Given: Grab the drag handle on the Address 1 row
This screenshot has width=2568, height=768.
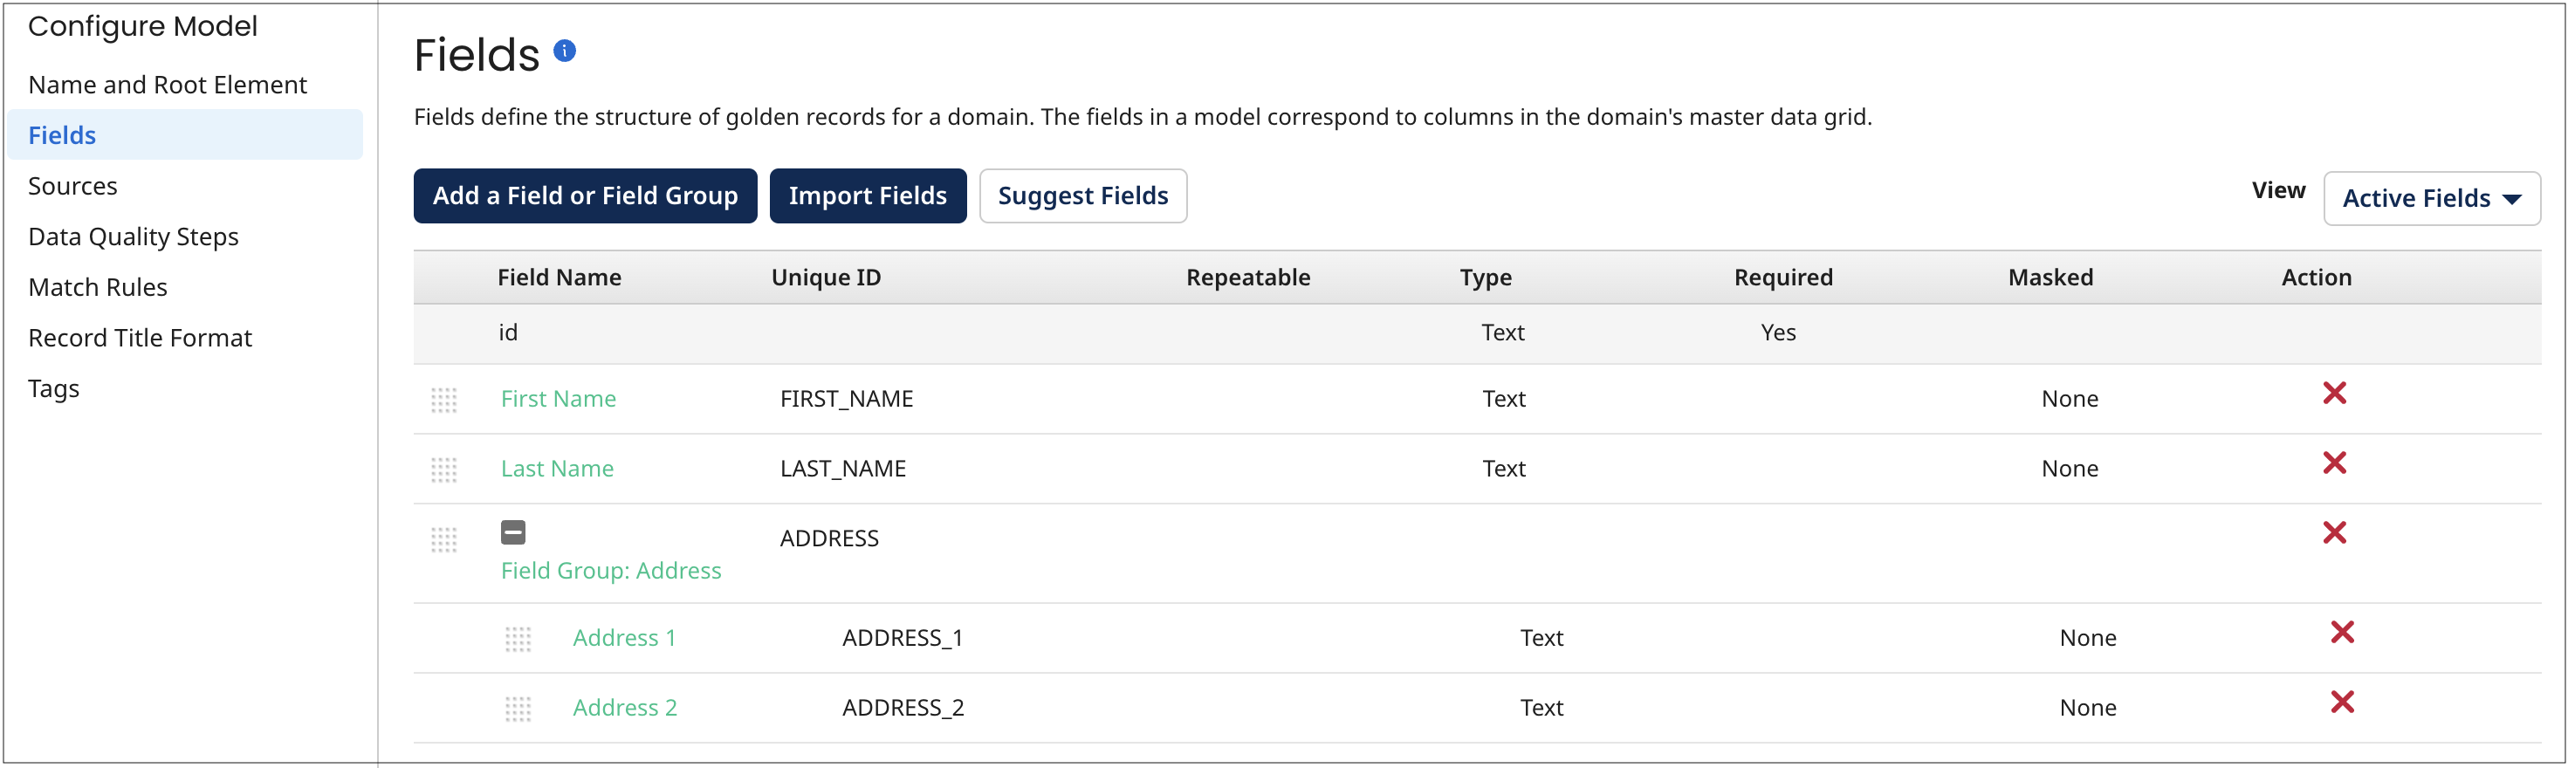Looking at the screenshot, I should click(x=518, y=639).
